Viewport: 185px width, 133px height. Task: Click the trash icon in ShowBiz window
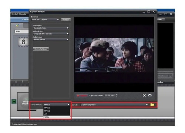(16, 82)
